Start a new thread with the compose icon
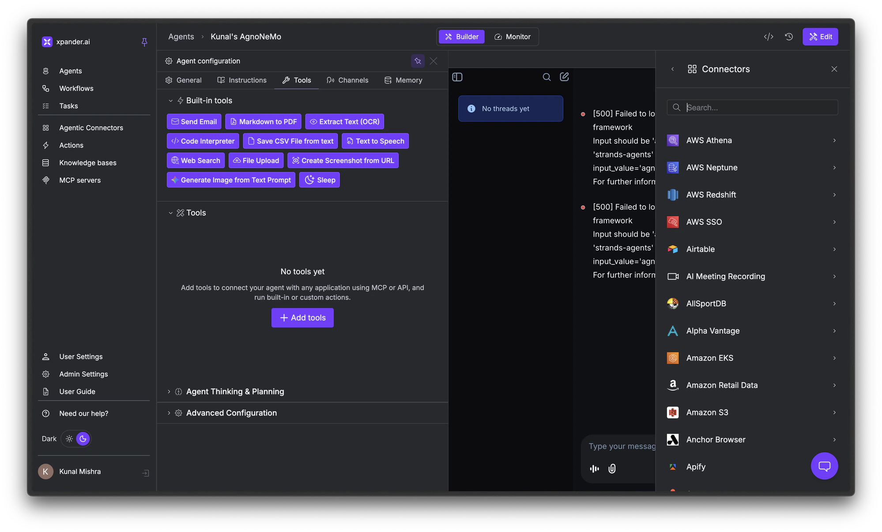 (x=564, y=77)
